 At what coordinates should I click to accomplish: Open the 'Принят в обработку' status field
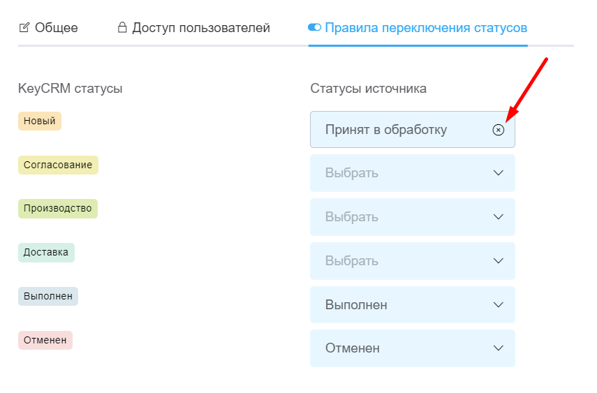(398, 130)
